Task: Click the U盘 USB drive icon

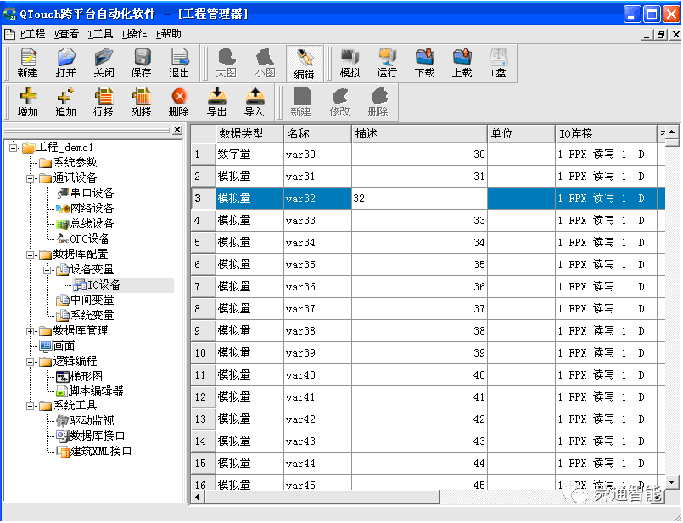Action: (499, 63)
